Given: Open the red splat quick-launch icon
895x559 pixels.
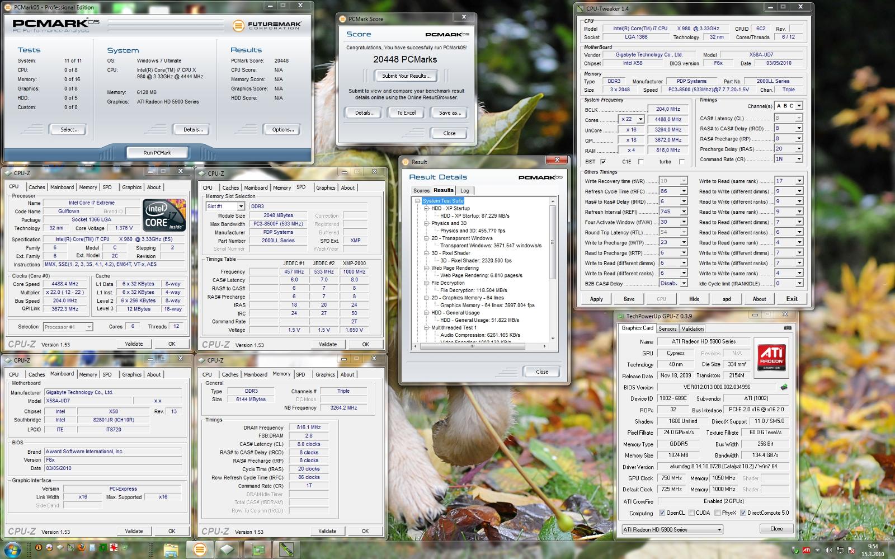Looking at the screenshot, I should pyautogui.click(x=114, y=547).
